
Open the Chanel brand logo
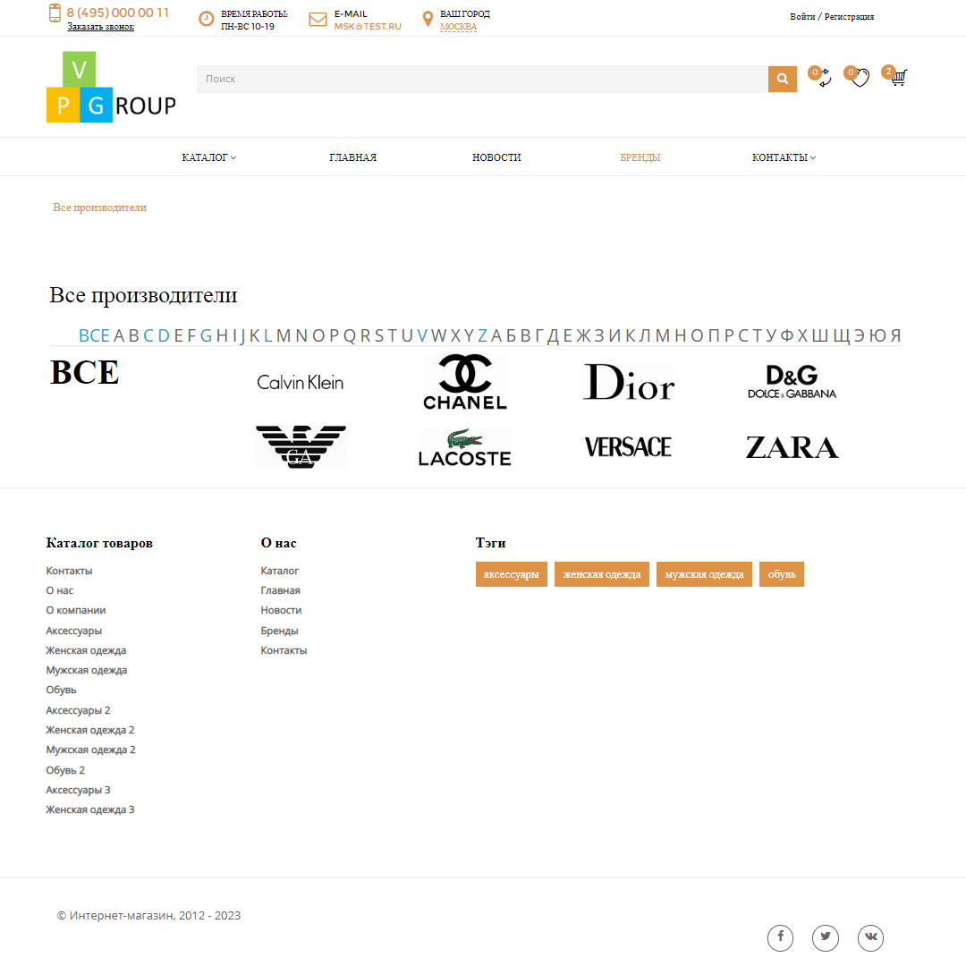[464, 382]
